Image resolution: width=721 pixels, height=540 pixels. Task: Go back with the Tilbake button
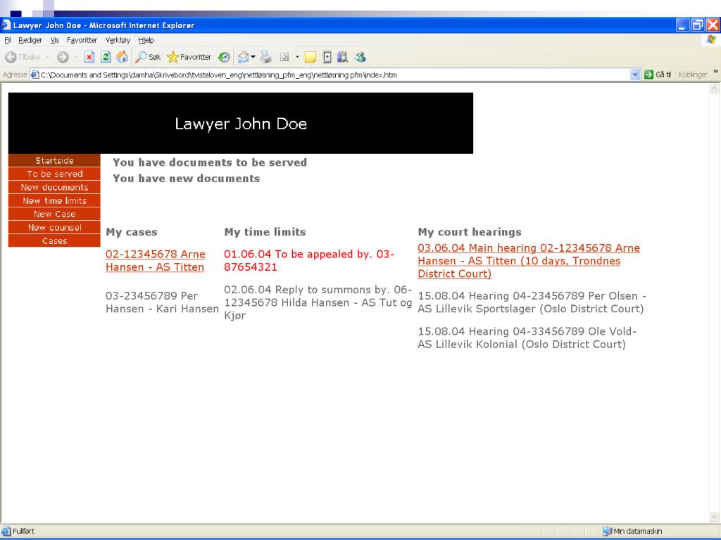pyautogui.click(x=22, y=57)
